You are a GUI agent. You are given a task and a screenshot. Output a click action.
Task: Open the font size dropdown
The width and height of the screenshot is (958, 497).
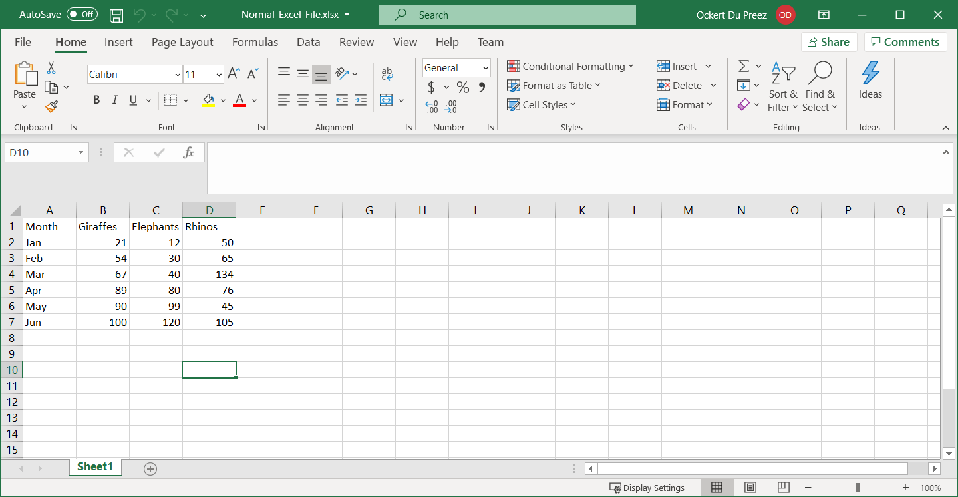220,74
